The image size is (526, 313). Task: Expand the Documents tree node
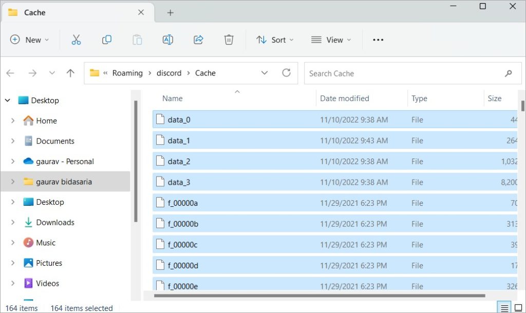(x=13, y=141)
